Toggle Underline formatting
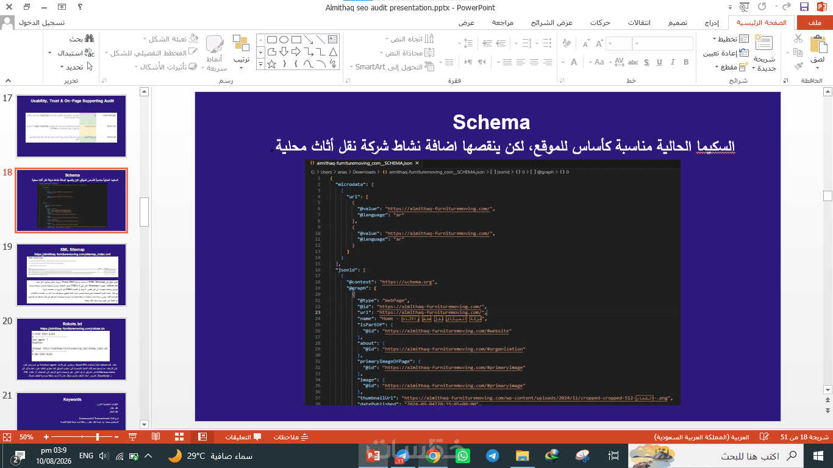 click(659, 62)
